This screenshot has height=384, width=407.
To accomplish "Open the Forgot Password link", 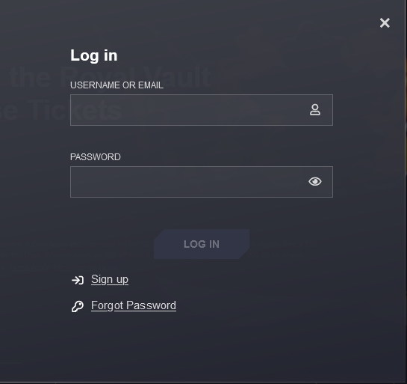I will (134, 305).
